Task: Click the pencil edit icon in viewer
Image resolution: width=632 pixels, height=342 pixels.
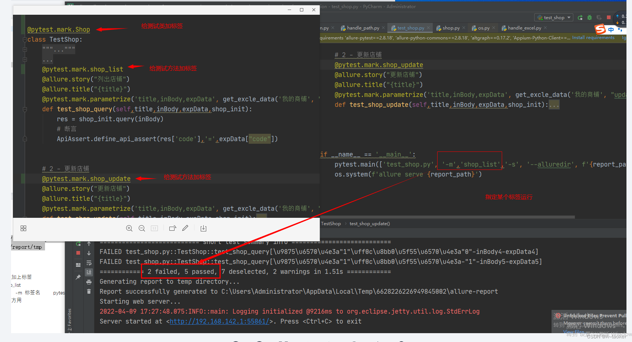Action: click(185, 228)
